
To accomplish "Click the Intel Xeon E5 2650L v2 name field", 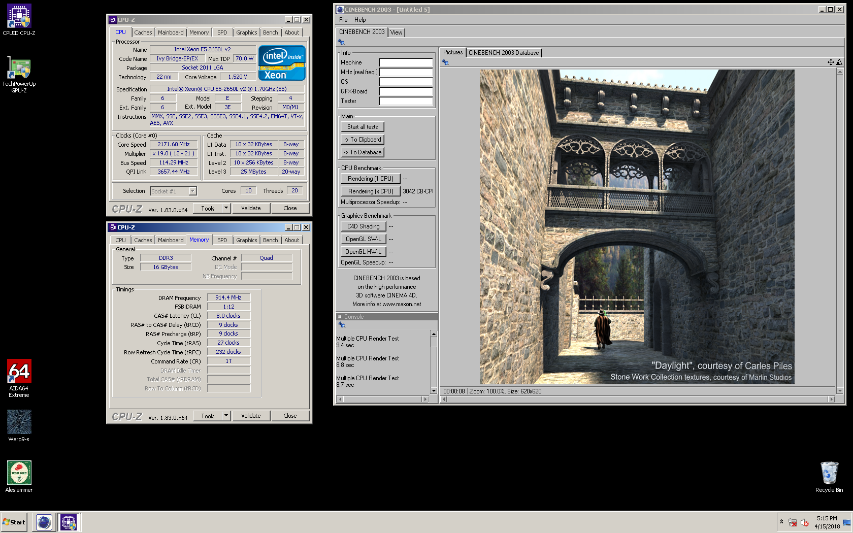I will coord(203,49).
